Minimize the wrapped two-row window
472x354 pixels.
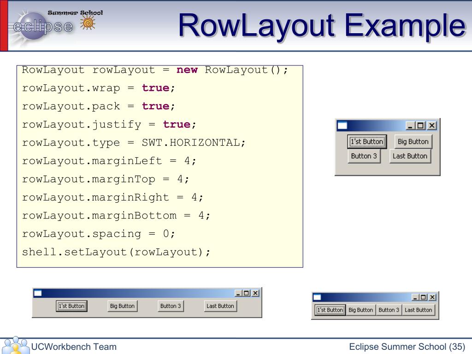point(410,125)
